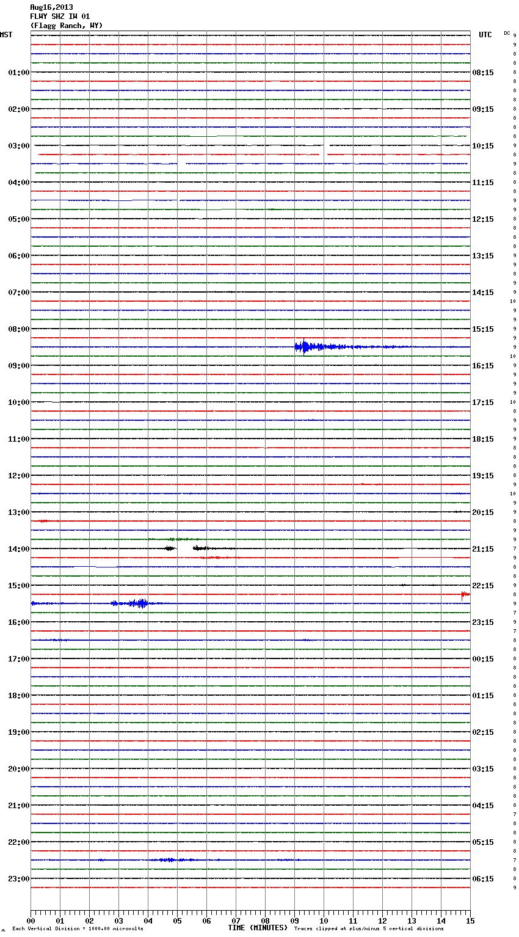Click the 06:15 UTC time label

483,879
